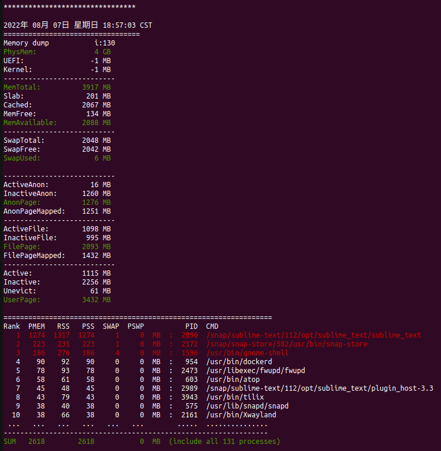Image resolution: width=441 pixels, height=451 pixels.
Task: Select the 'Memory dump' header text
Action: [x=26, y=43]
